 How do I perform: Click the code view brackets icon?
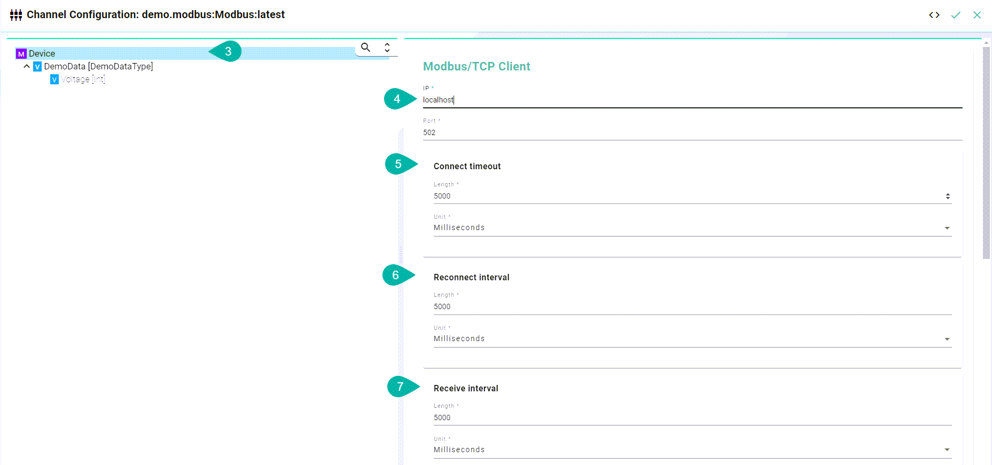[x=934, y=15]
